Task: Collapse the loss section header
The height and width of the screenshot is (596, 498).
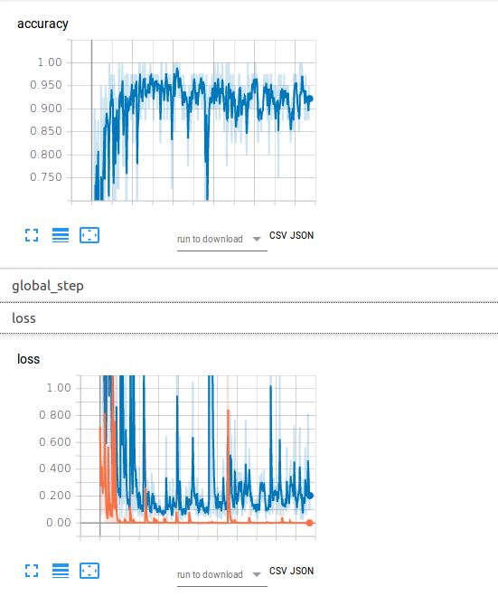Action: pyautogui.click(x=249, y=318)
